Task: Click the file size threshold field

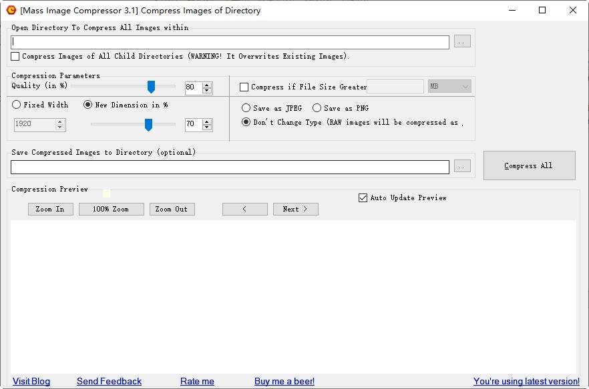Action: (x=395, y=86)
